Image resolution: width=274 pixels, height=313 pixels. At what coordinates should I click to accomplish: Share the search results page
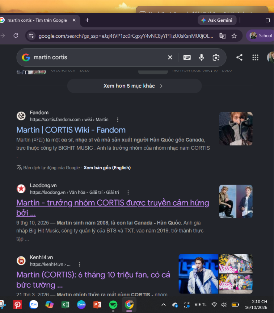(239, 58)
